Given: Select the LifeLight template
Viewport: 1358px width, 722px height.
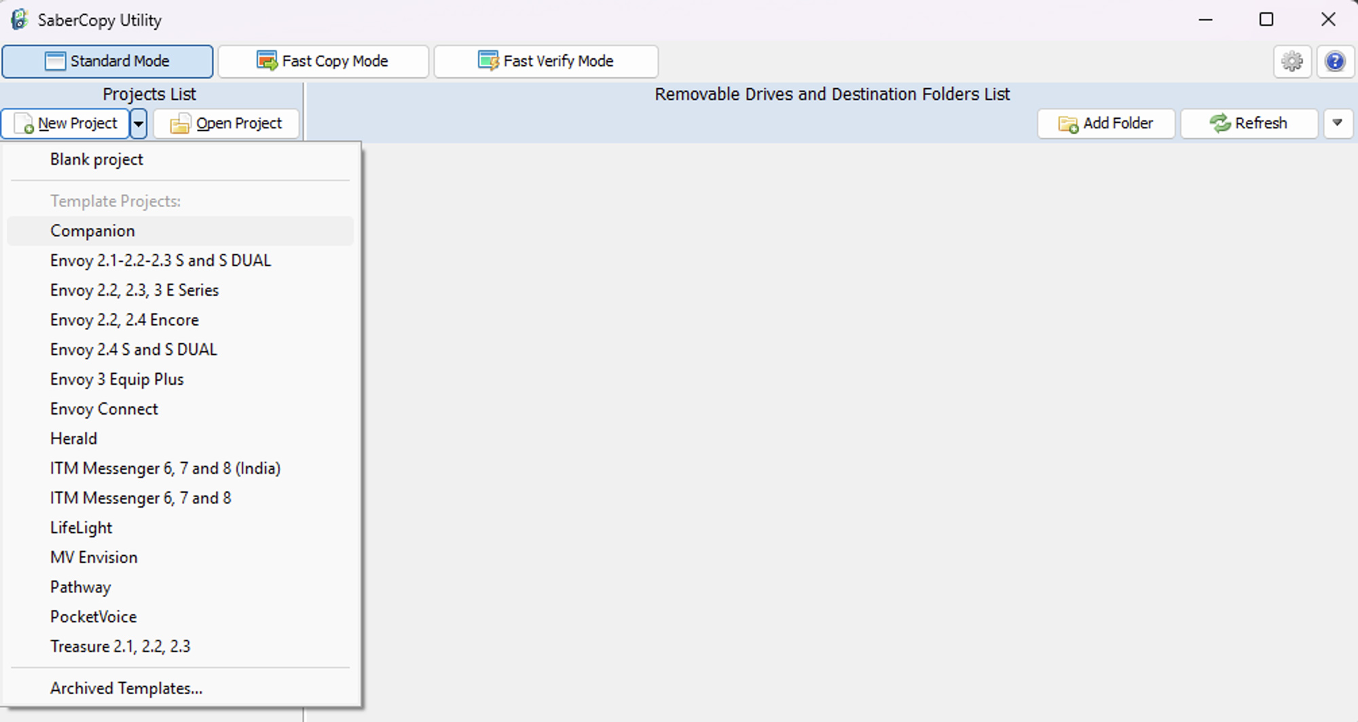Looking at the screenshot, I should click(180, 528).
